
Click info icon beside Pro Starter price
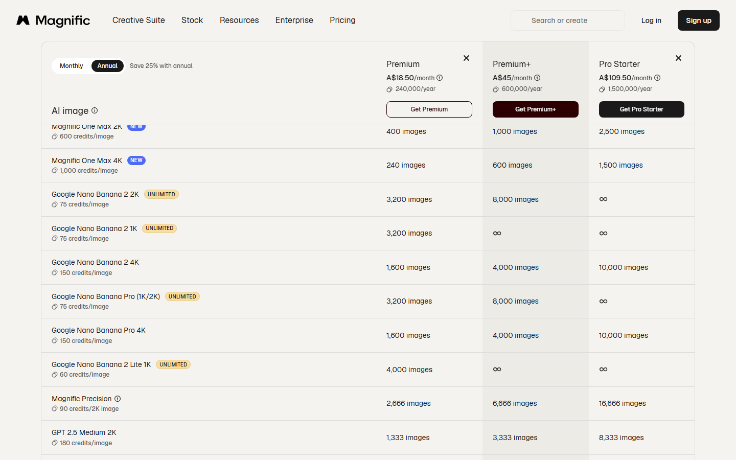point(657,78)
